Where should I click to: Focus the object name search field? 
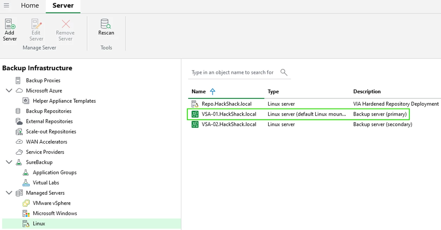[233, 72]
